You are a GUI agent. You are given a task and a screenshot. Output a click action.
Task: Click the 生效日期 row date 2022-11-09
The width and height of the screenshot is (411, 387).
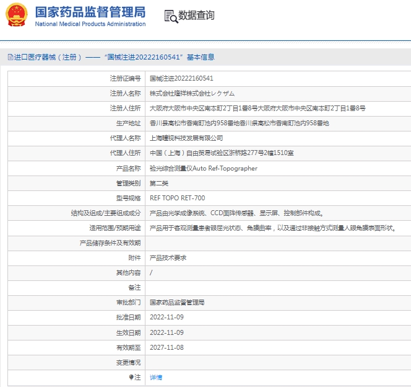point(167,332)
